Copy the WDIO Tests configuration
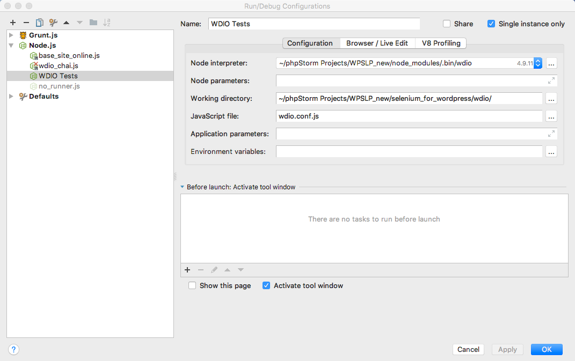The image size is (575, 361). pyautogui.click(x=39, y=23)
